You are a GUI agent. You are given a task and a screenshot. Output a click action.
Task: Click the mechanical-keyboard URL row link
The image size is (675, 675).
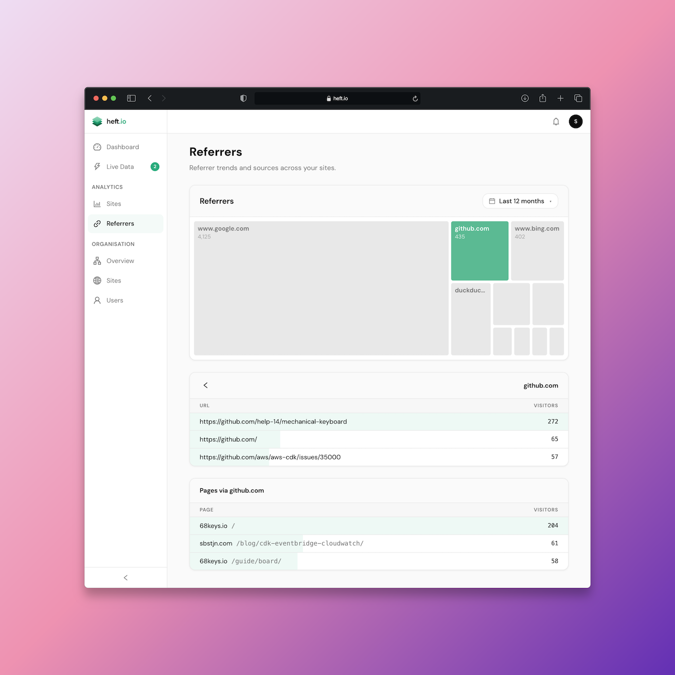[273, 421]
